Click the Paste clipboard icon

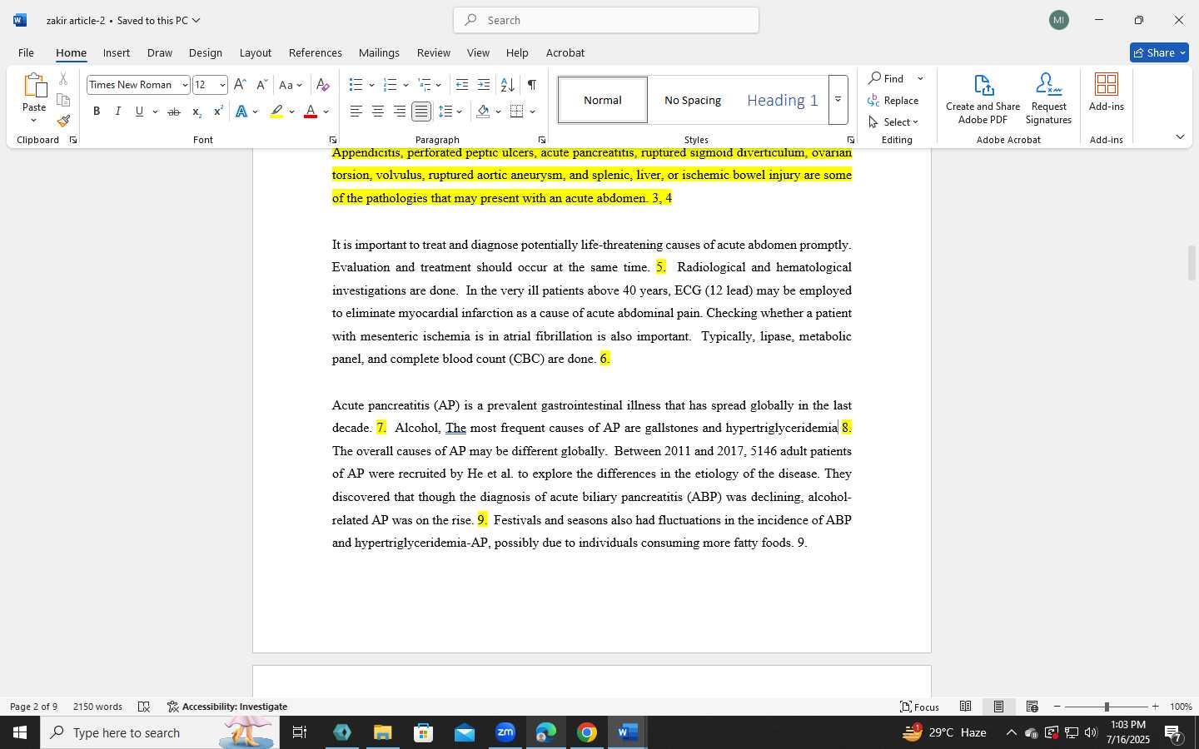[x=34, y=86]
